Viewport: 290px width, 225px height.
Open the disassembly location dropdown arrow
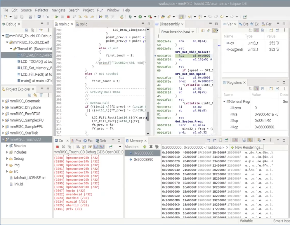pyautogui.click(x=193, y=32)
